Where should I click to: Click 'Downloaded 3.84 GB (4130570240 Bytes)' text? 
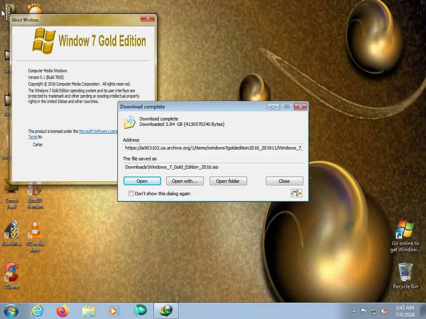coord(182,124)
